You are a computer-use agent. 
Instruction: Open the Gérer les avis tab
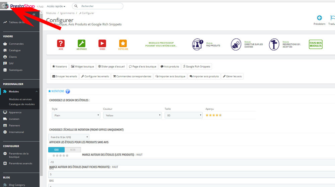pyautogui.click(x=232, y=76)
